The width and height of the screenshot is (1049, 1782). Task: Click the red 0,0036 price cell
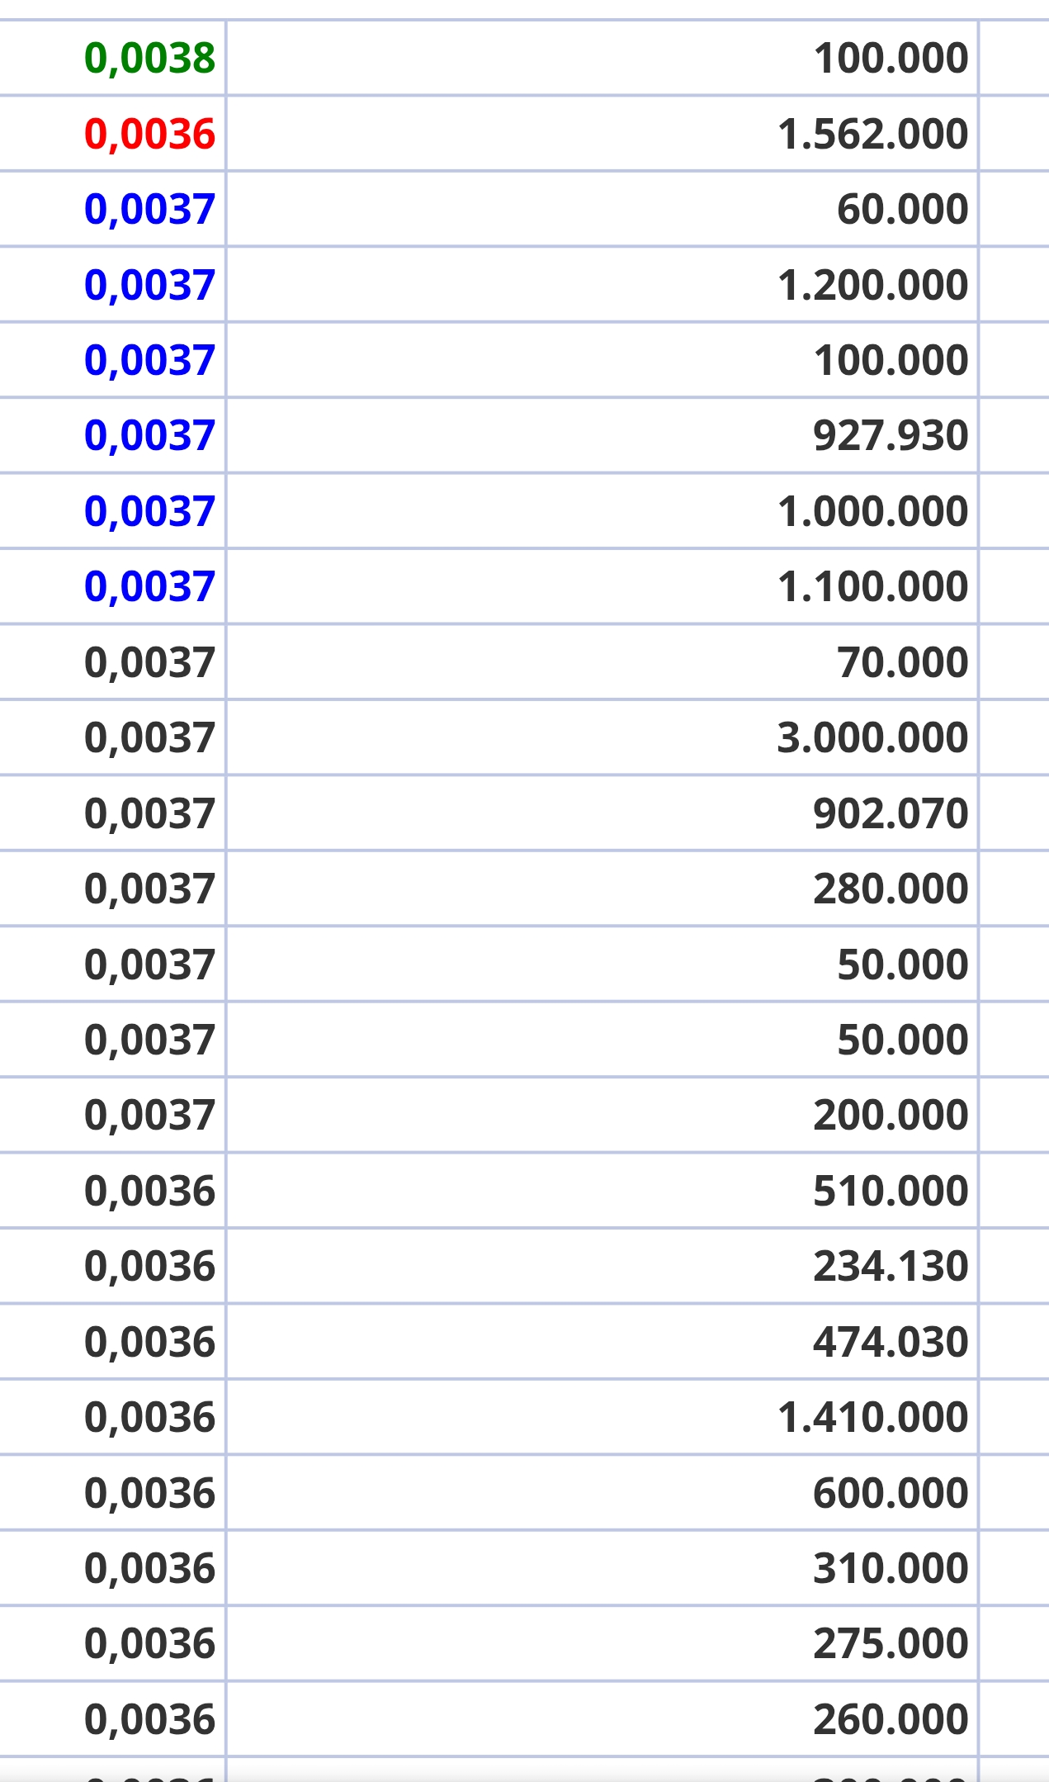point(111,134)
